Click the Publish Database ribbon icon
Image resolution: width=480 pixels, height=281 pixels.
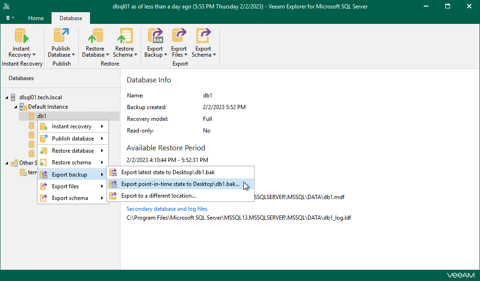[61, 36]
